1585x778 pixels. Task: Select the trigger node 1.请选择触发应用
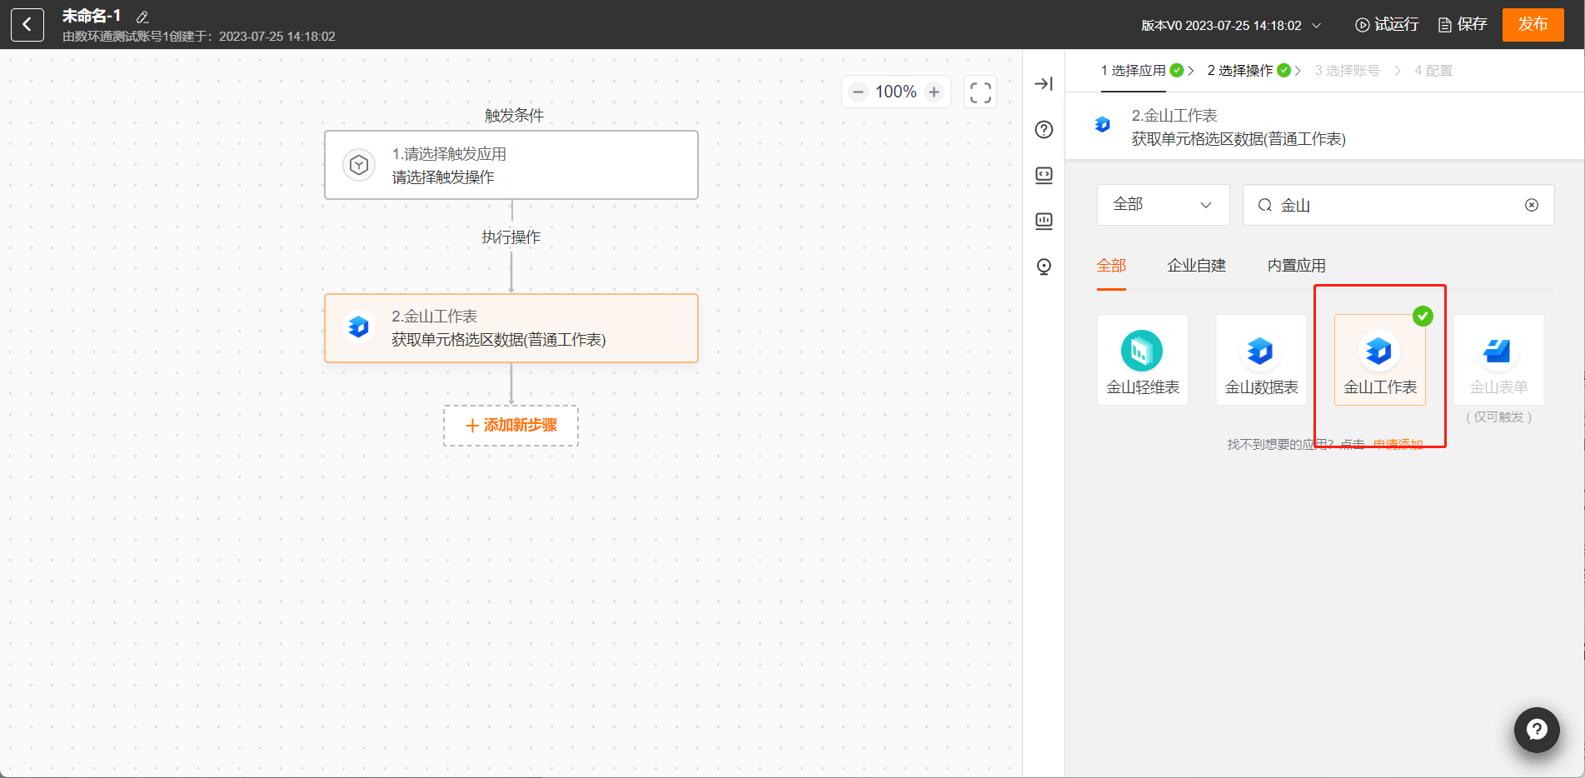[x=511, y=165]
